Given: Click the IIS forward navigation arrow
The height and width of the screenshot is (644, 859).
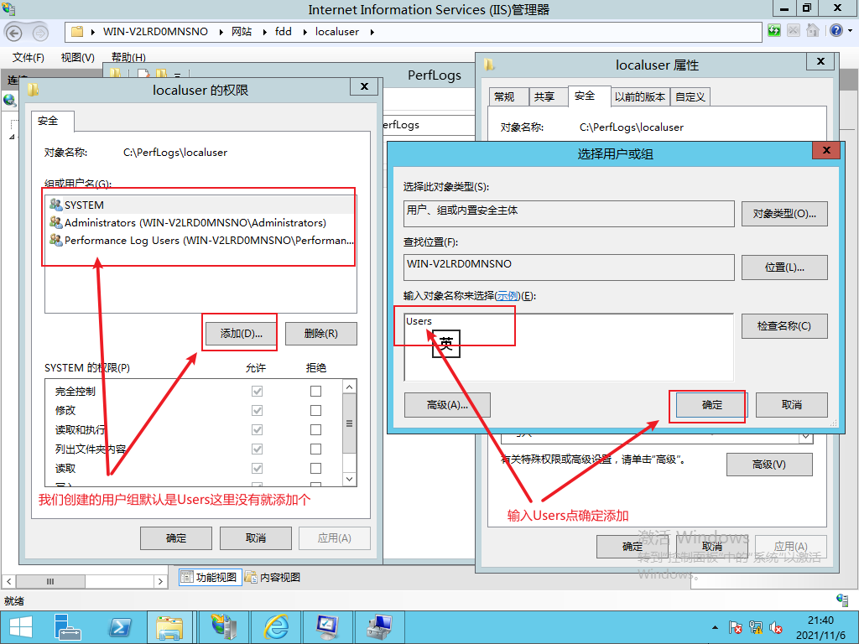Looking at the screenshot, I should tap(40, 33).
